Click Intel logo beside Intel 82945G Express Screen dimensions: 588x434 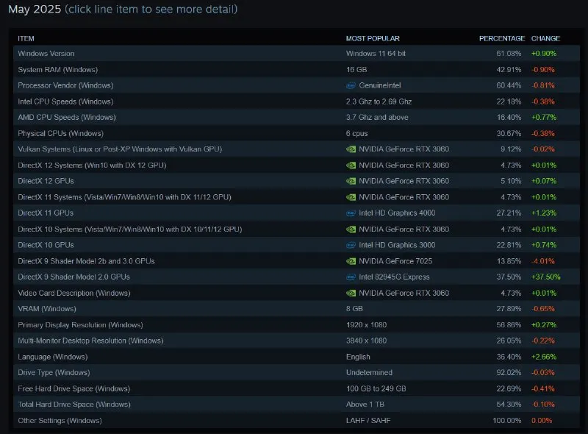point(351,277)
